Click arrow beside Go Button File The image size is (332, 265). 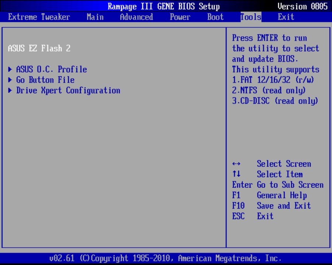[x=10, y=80]
